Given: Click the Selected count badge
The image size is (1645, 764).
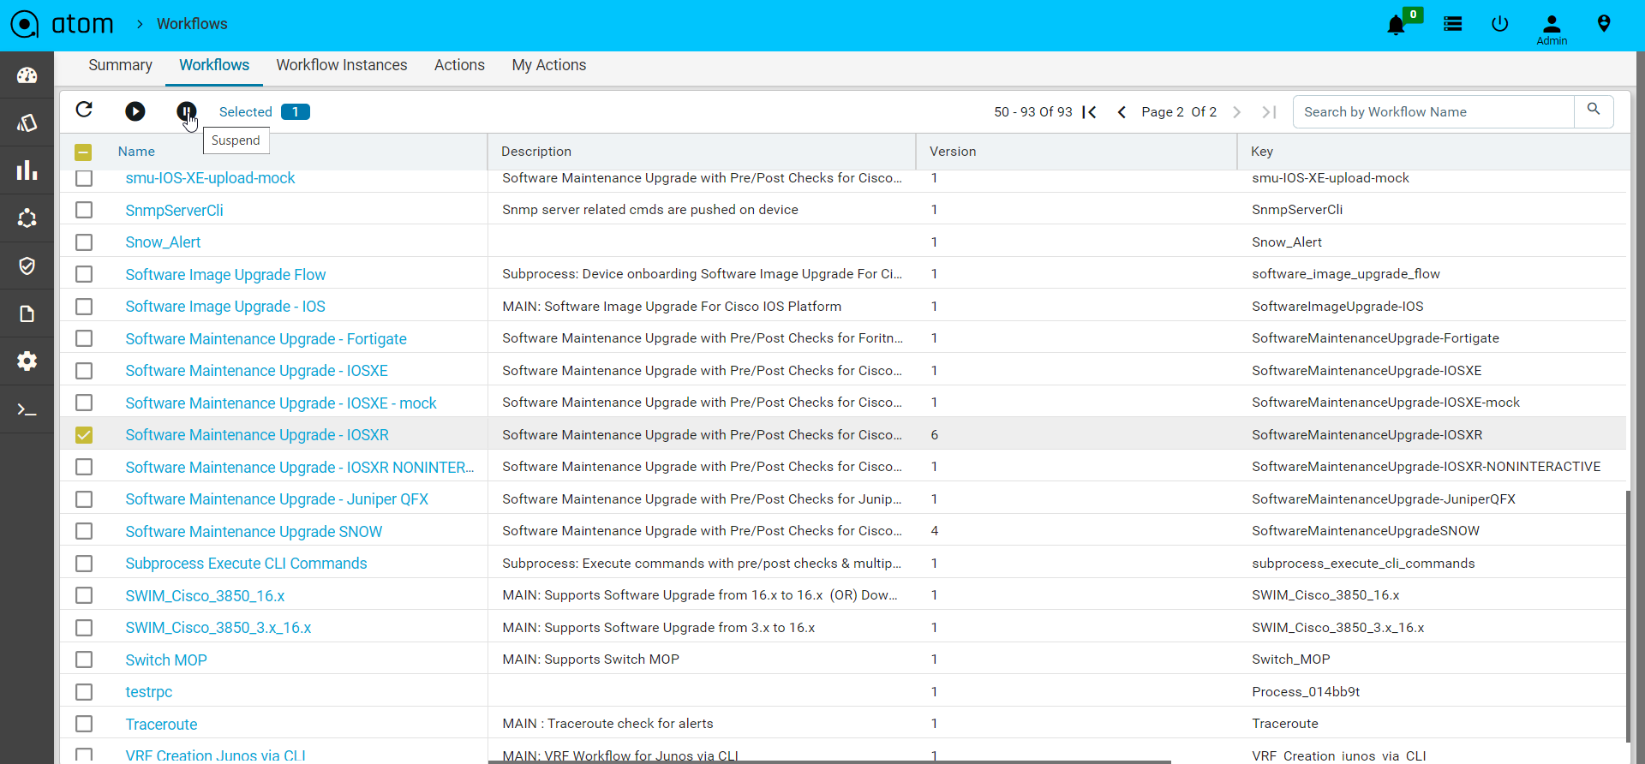Looking at the screenshot, I should point(296,112).
